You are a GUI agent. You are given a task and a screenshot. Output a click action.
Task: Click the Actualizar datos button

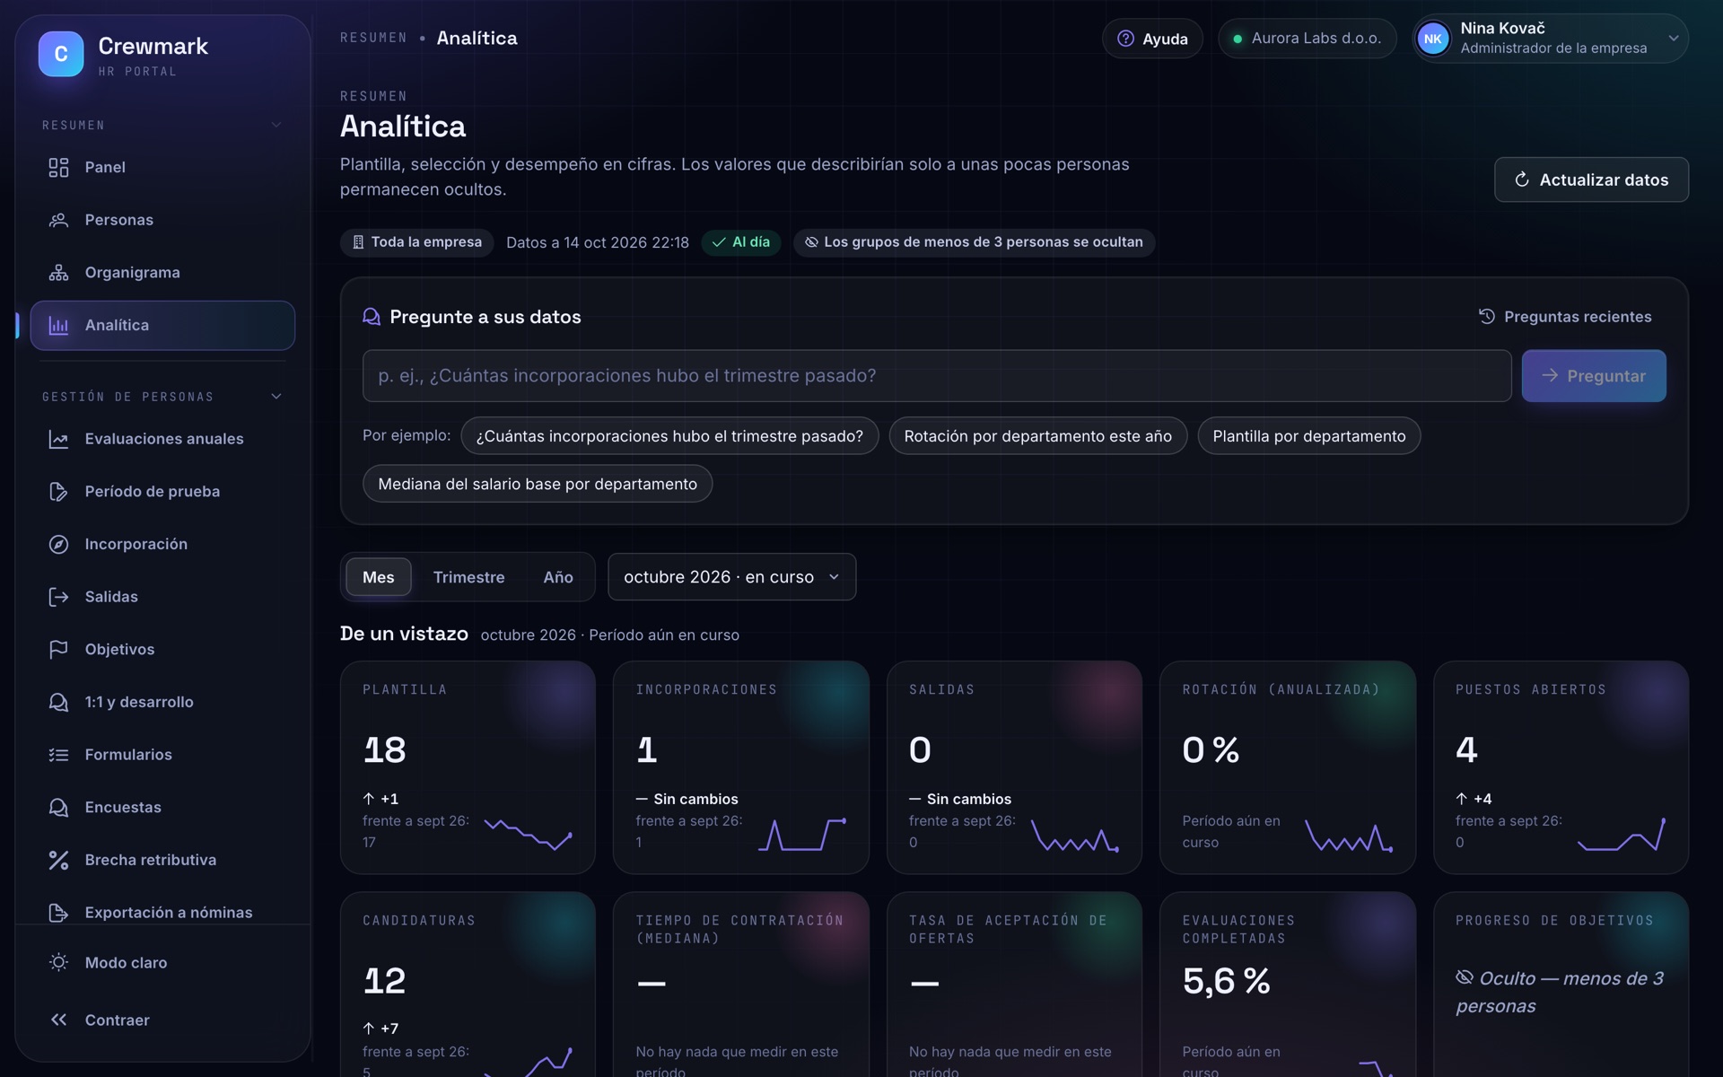click(x=1591, y=179)
